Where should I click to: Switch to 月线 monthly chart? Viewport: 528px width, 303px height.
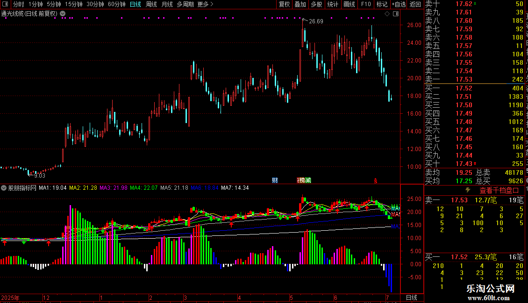click(x=167, y=4)
